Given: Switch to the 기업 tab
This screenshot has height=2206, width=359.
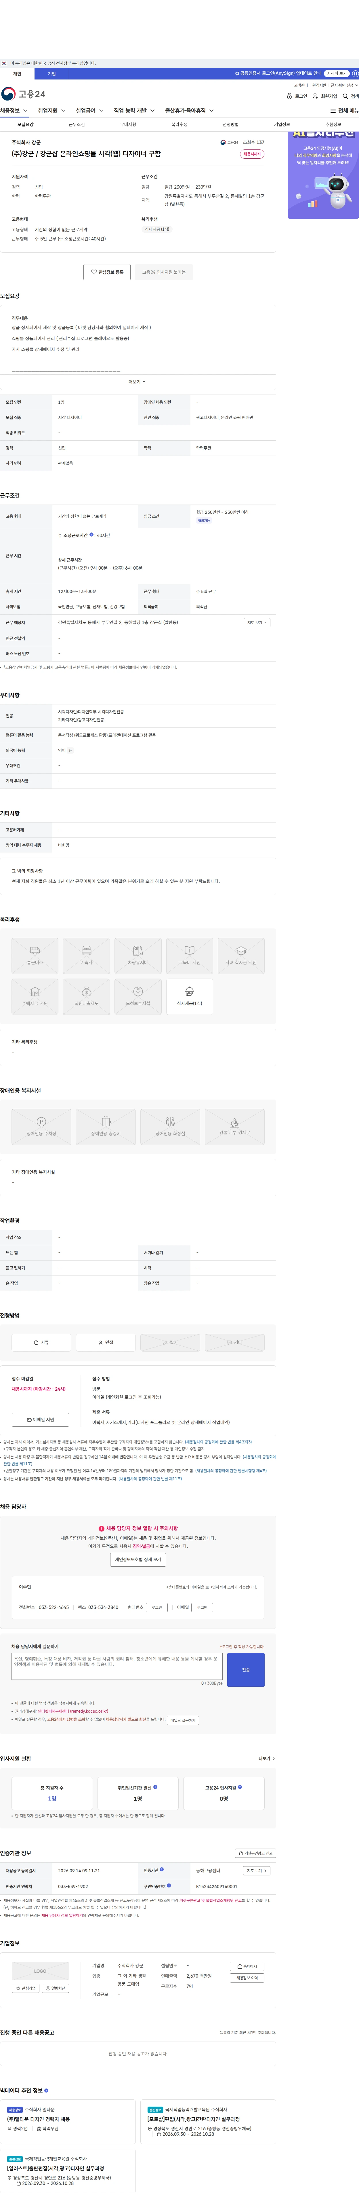Looking at the screenshot, I should click(51, 74).
